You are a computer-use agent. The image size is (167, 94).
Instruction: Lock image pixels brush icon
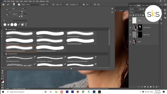tap(136, 15)
